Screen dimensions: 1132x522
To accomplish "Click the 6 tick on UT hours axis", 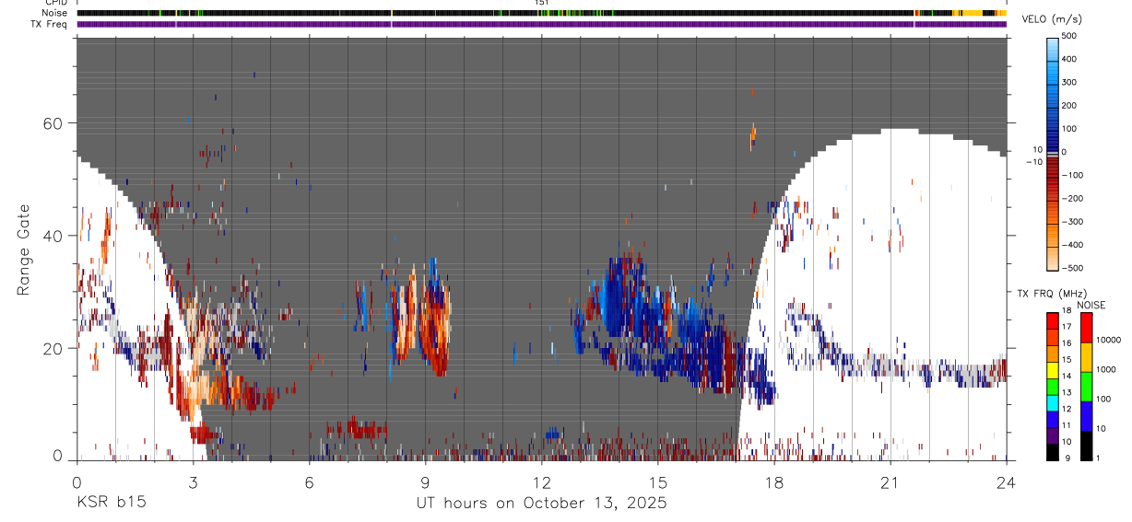I will pos(309,482).
